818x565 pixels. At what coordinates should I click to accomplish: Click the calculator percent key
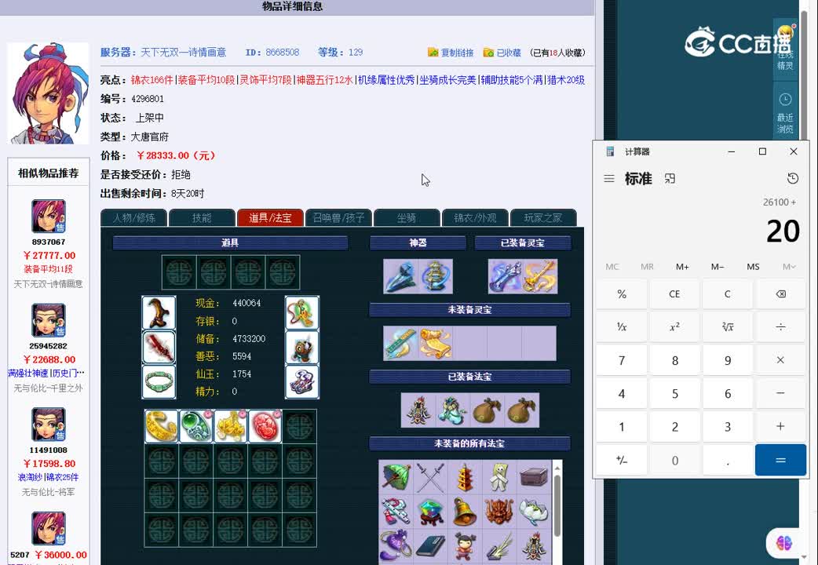click(x=622, y=294)
